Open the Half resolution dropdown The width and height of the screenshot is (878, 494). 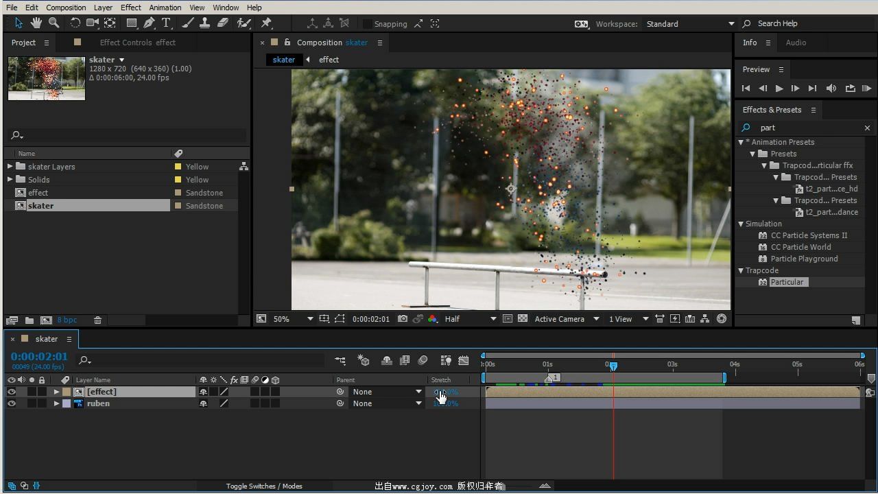tap(470, 319)
